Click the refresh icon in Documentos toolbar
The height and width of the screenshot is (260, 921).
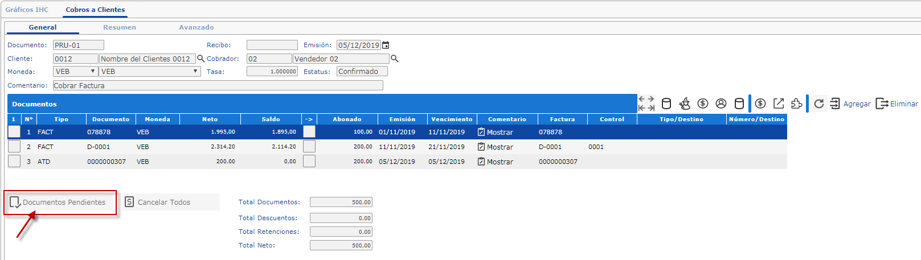pos(819,104)
